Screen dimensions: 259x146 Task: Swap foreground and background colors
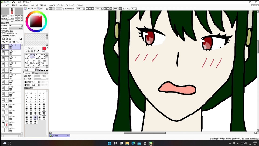tap(47, 48)
